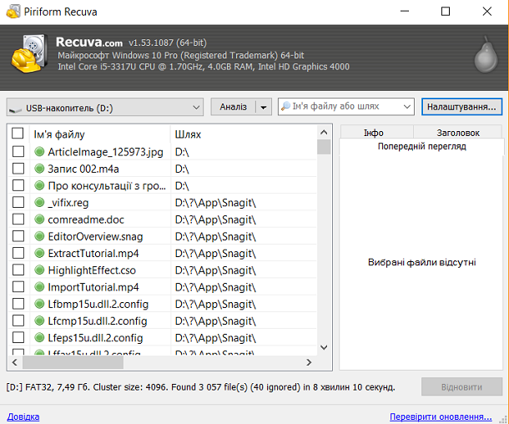Screen dimensions: 509x424
Task: Click the search magnifier icon in filter box
Action: tap(286, 107)
